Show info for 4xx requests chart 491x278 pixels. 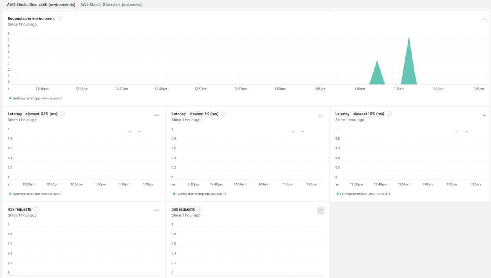pyautogui.click(x=36, y=209)
